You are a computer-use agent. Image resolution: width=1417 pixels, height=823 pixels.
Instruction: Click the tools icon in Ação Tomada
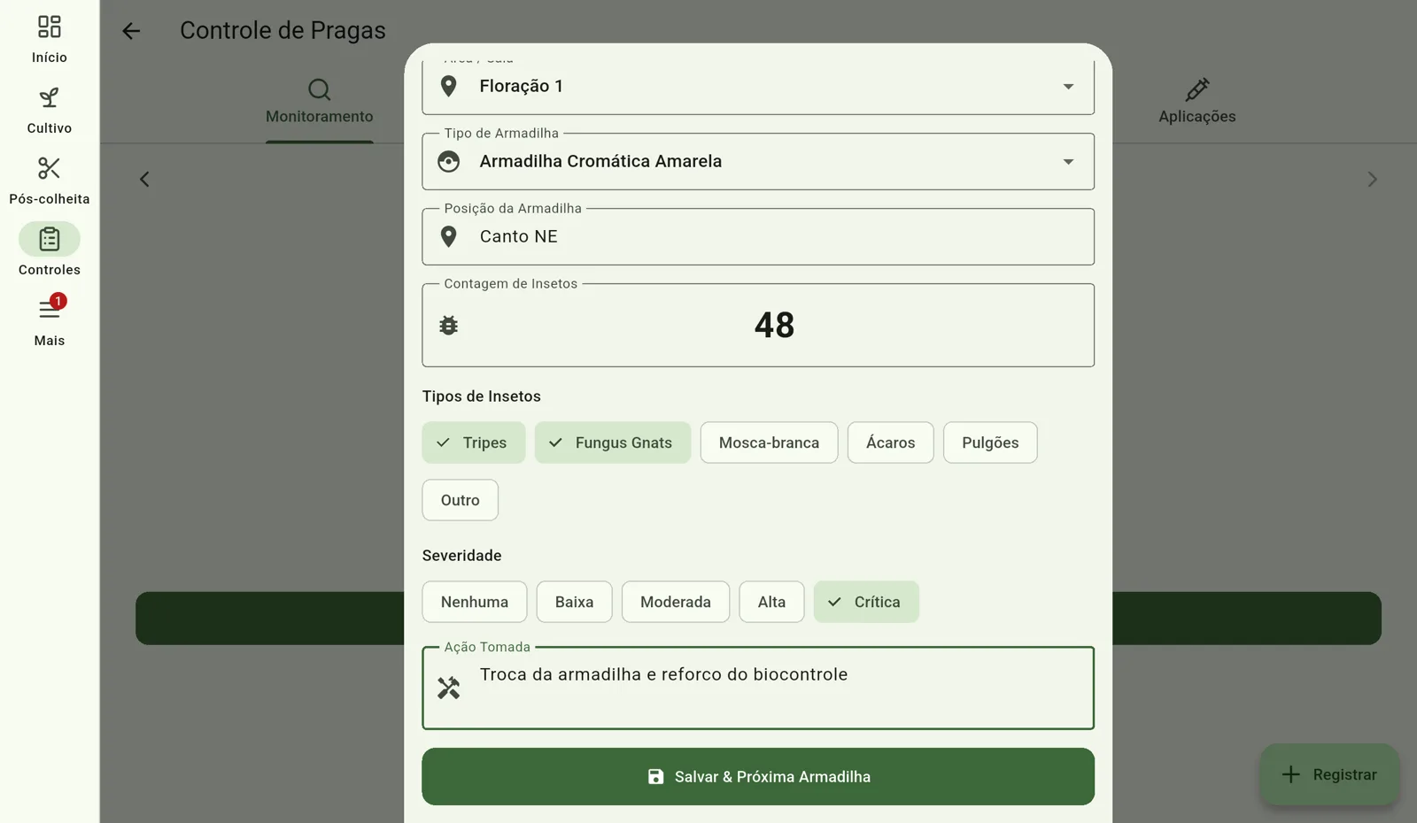pos(449,688)
